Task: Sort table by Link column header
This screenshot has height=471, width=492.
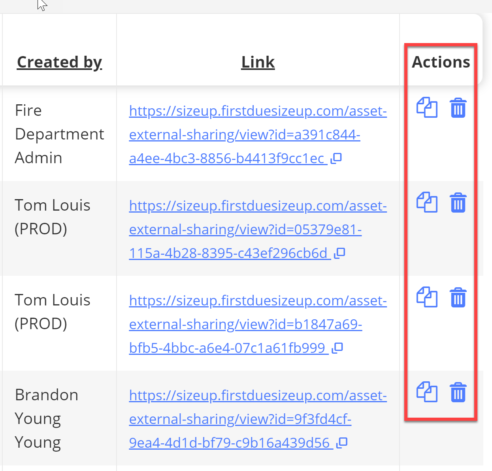Action: click(x=258, y=62)
